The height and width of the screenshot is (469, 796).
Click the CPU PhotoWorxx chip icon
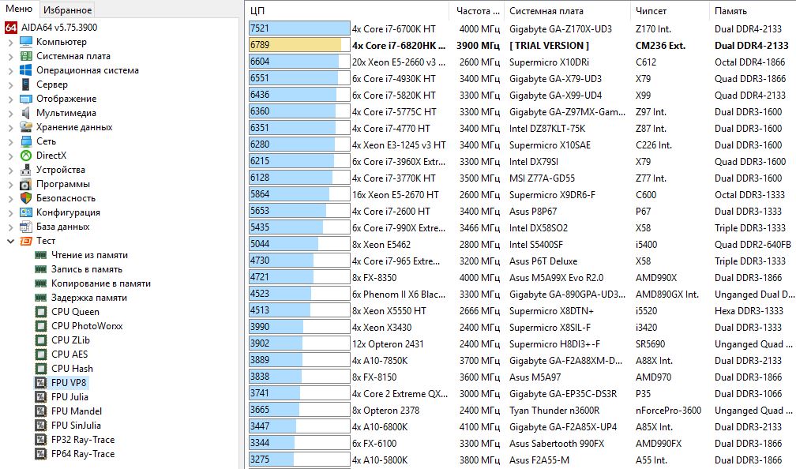click(x=41, y=326)
